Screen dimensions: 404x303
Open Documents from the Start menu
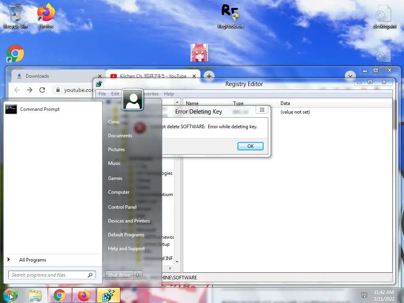point(120,136)
